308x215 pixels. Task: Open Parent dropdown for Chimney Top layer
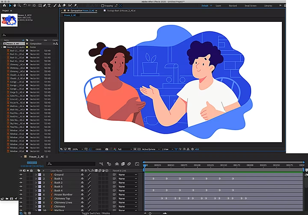click(127, 199)
